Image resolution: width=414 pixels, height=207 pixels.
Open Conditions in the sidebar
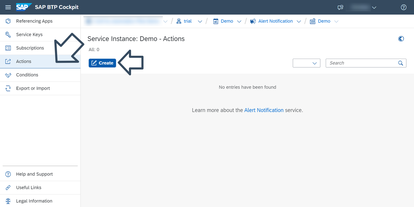point(40,75)
